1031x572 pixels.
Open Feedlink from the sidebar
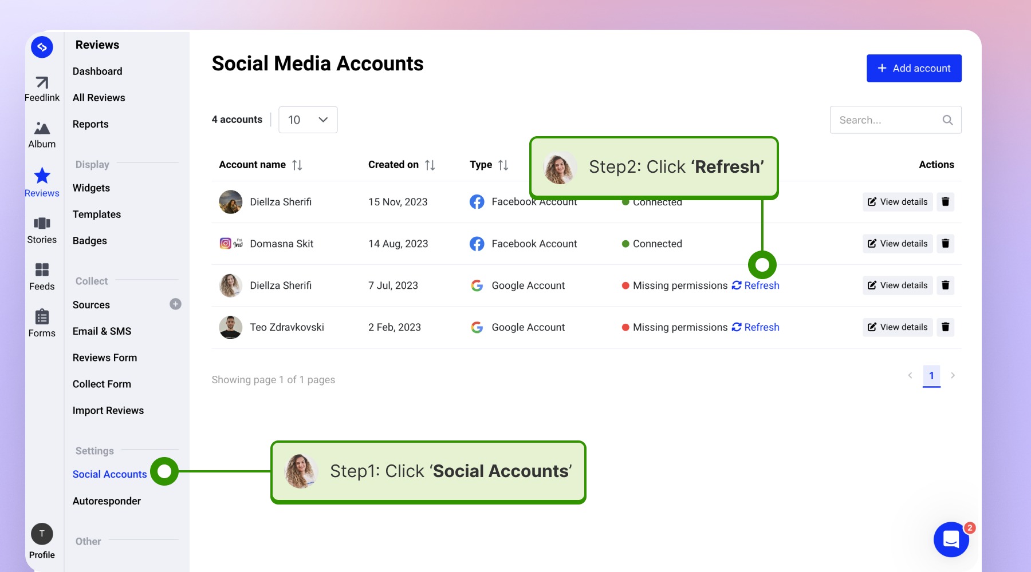[x=42, y=89]
